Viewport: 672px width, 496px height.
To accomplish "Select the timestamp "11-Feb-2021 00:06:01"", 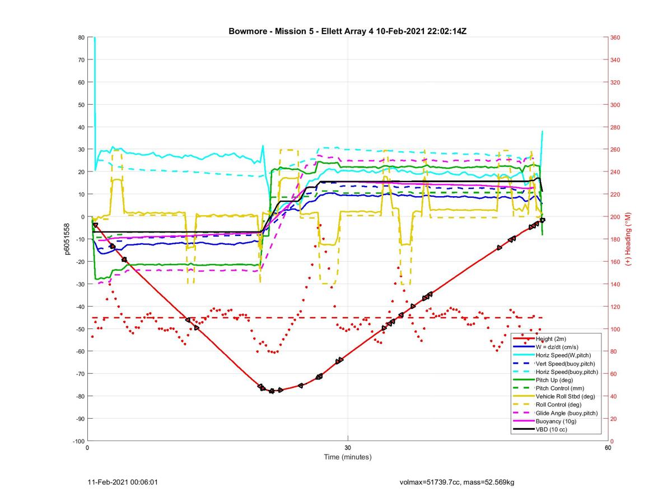I will 123,482.
